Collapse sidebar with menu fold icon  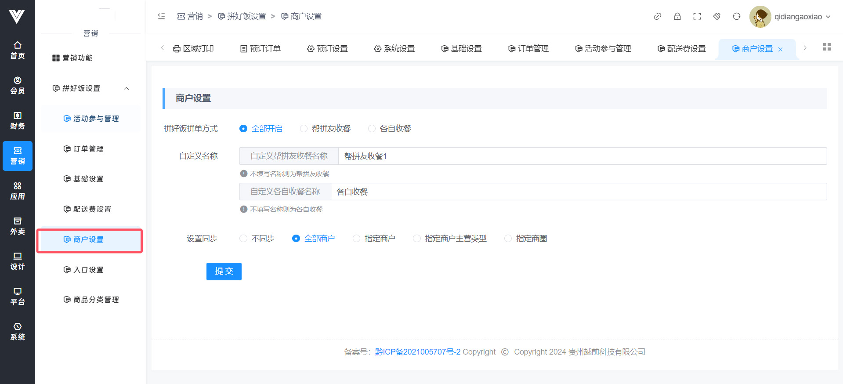pyautogui.click(x=161, y=16)
